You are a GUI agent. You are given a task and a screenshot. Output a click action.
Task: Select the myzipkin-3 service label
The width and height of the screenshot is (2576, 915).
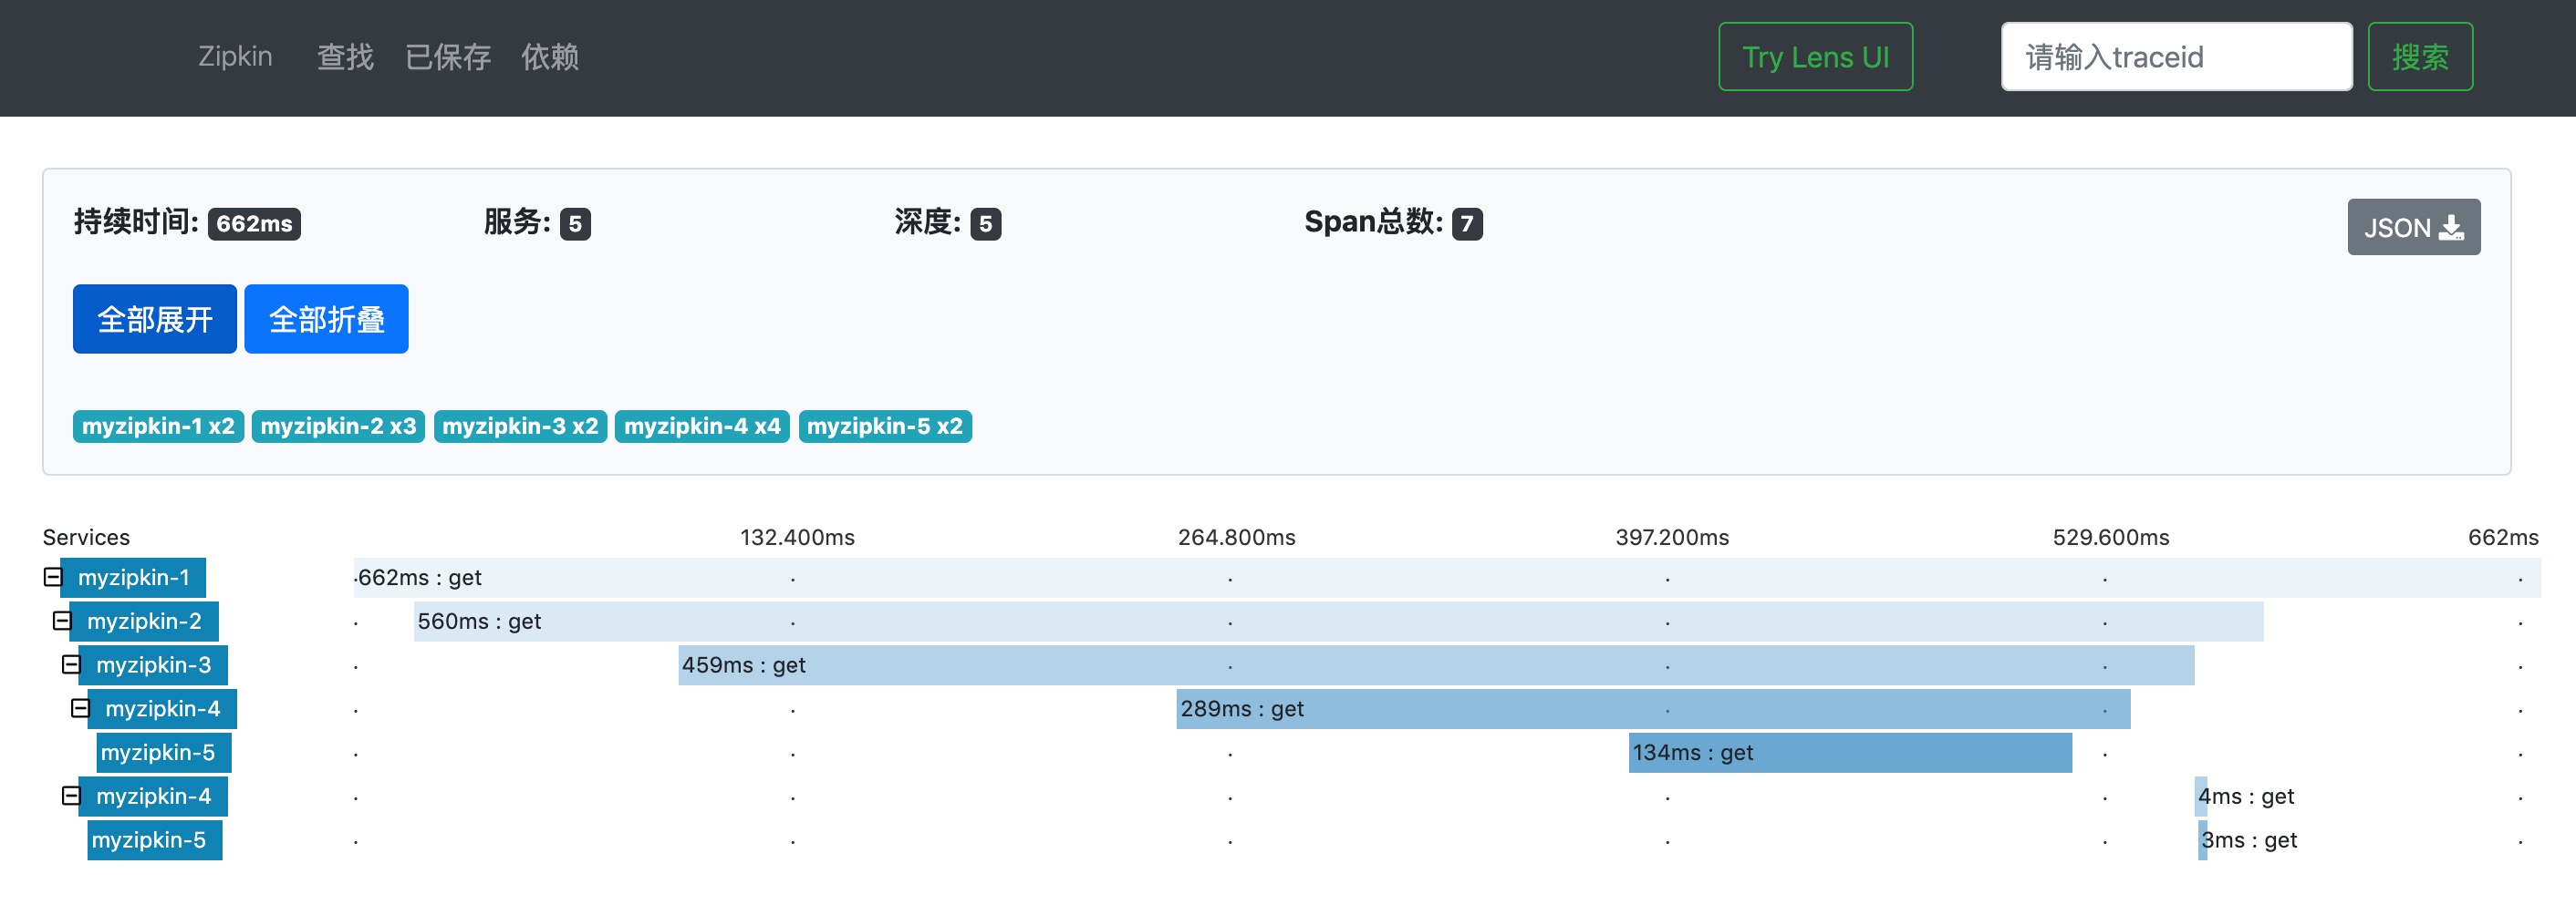(153, 666)
